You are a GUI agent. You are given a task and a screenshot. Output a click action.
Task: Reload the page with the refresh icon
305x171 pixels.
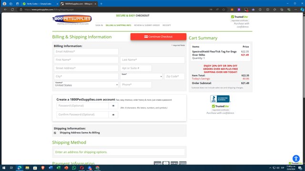12,9
